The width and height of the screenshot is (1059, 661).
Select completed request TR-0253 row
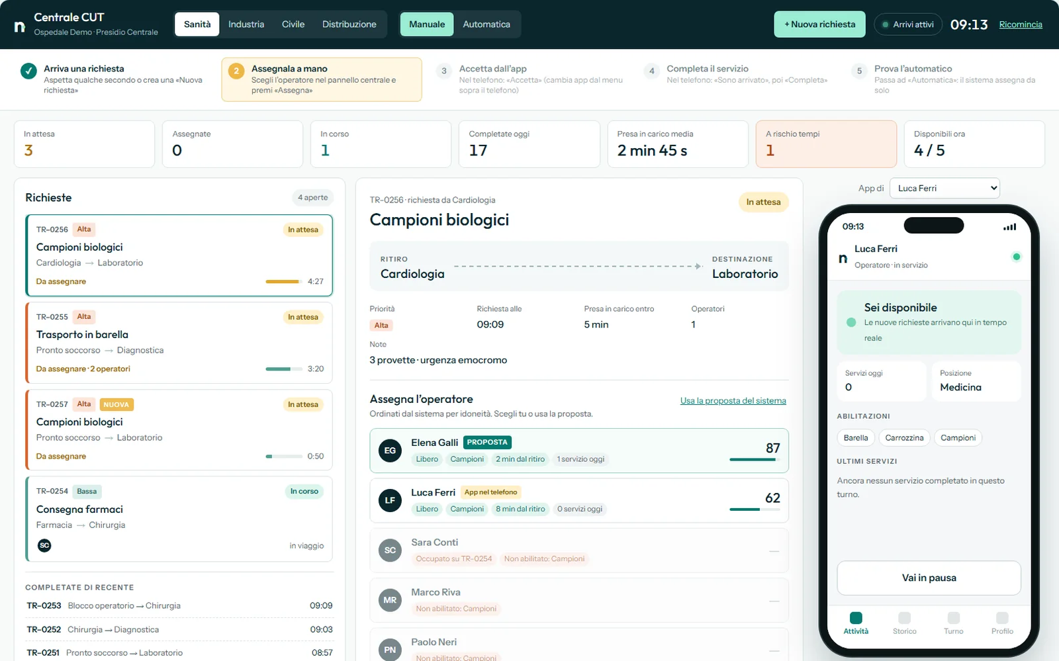point(179,606)
